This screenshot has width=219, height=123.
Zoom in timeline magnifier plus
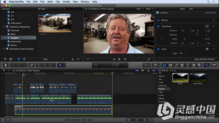(x=145, y=120)
